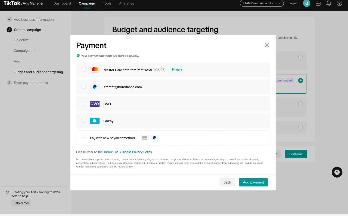Select the selected recommended option radio in background

(x=300, y=80)
